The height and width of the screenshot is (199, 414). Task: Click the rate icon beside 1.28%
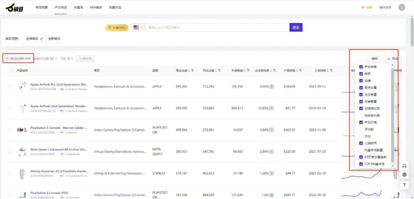(271, 173)
